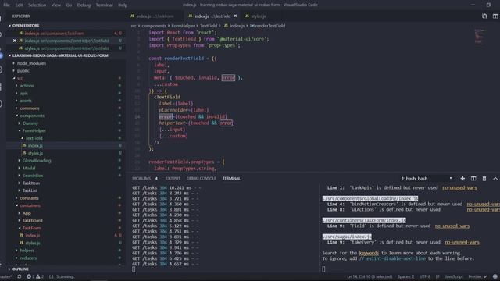Expand the helpers folder
The height and width of the screenshot is (281, 500).
click(27, 251)
